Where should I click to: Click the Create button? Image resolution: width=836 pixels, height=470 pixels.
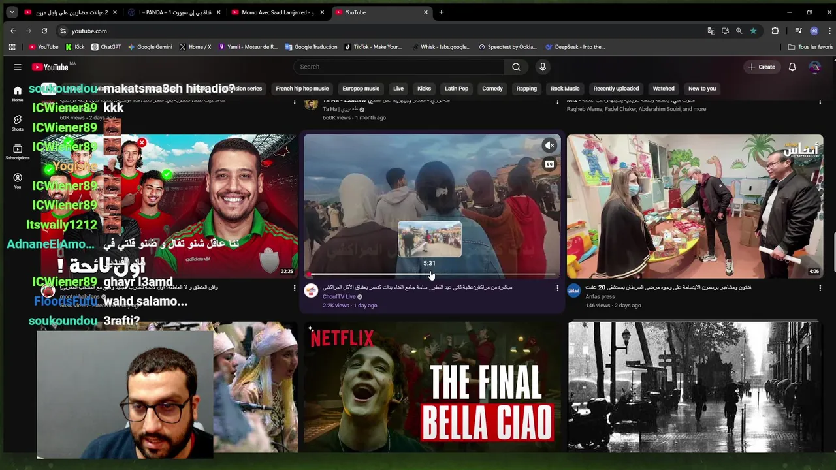[x=762, y=67]
